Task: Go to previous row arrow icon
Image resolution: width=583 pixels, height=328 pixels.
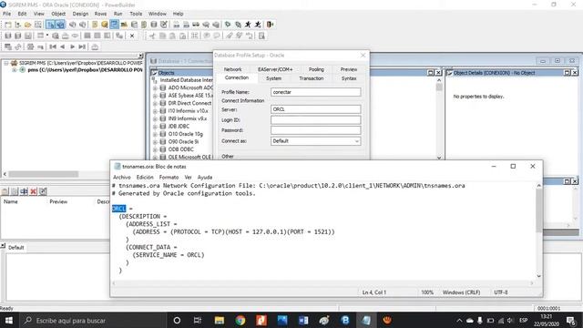Action: [63, 46]
